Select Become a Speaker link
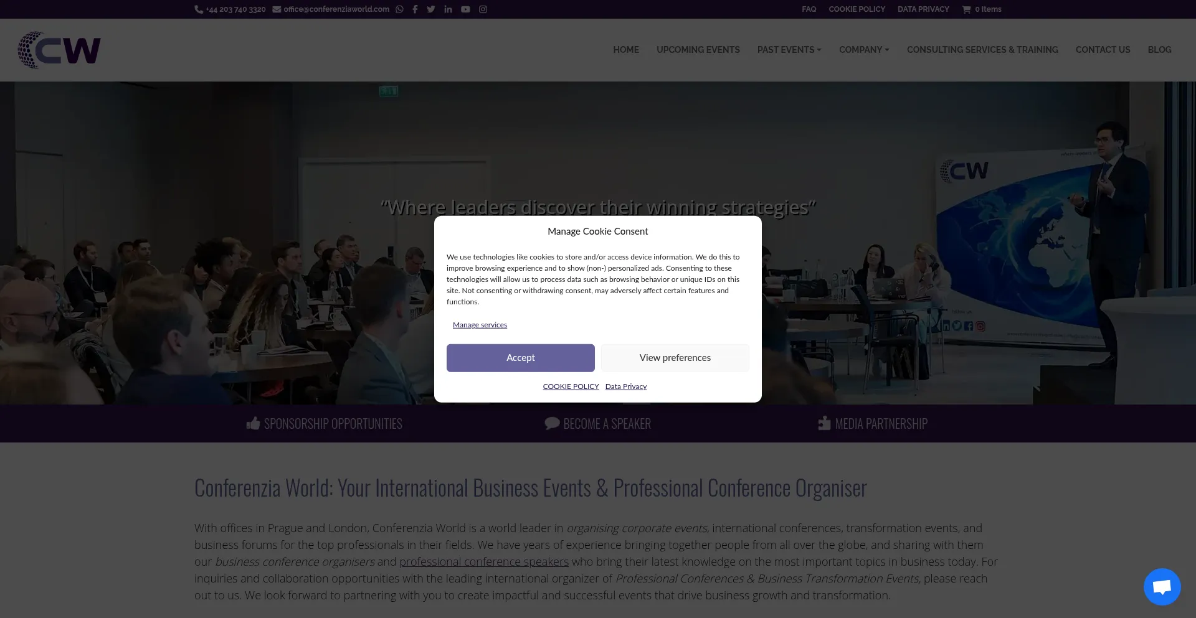Viewport: 1196px width, 618px height. pyautogui.click(x=598, y=424)
